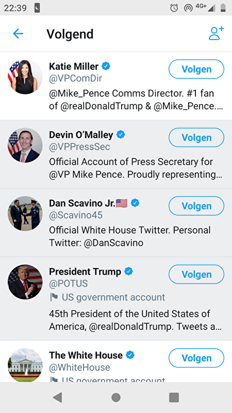Follow The White House with the Volgen button
The height and width of the screenshot is (413, 232).
[x=196, y=358]
